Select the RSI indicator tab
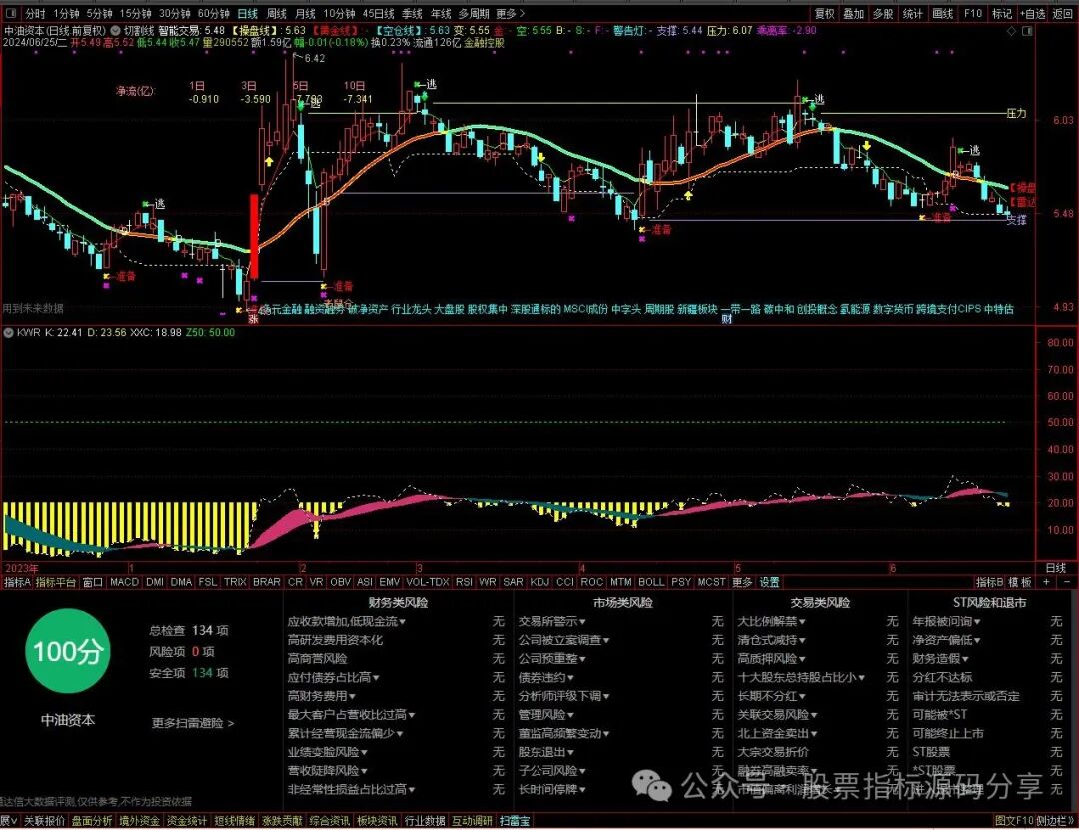The image size is (1079, 830). (464, 582)
